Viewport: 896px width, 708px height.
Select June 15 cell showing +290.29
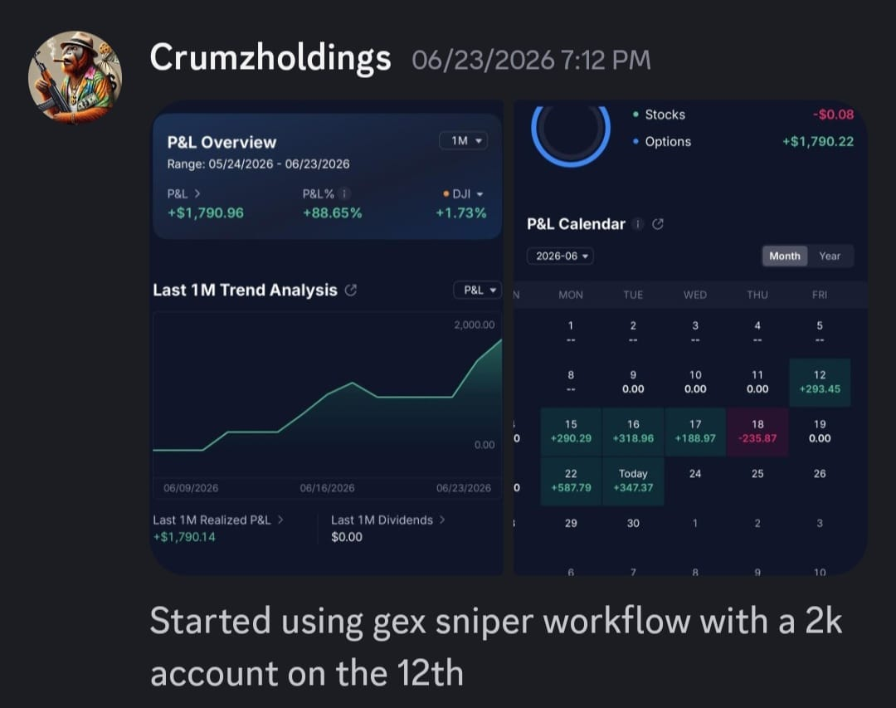coord(571,432)
